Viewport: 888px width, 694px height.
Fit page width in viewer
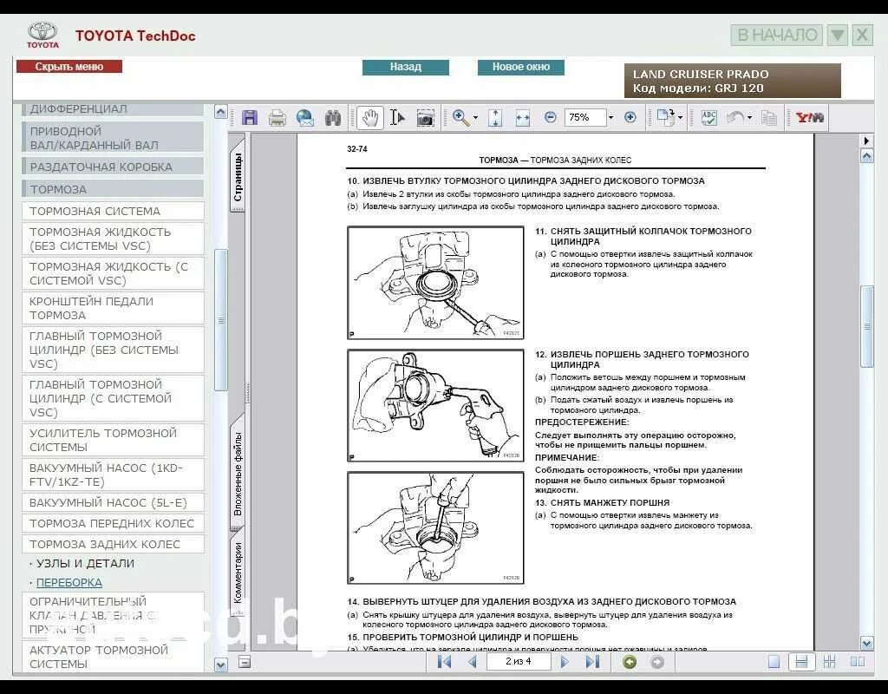tap(523, 118)
